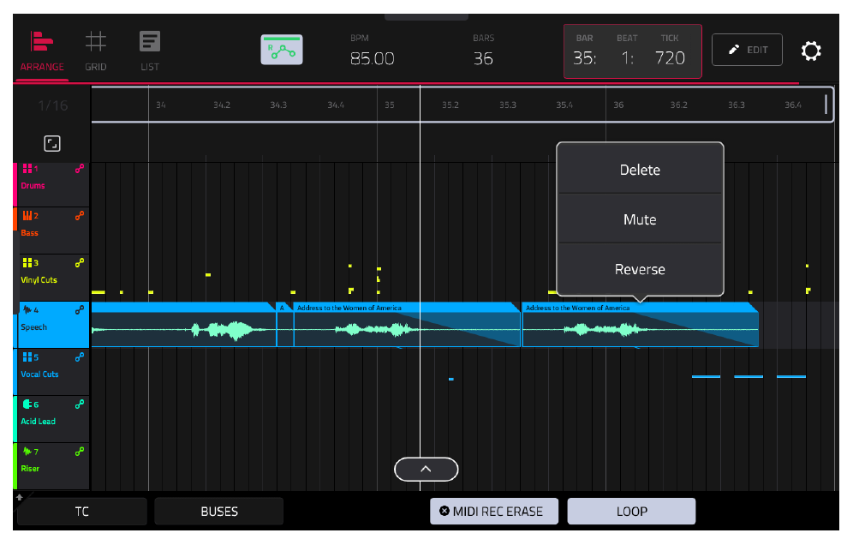Open the settings gear icon
This screenshot has width=853, height=545.
[810, 51]
